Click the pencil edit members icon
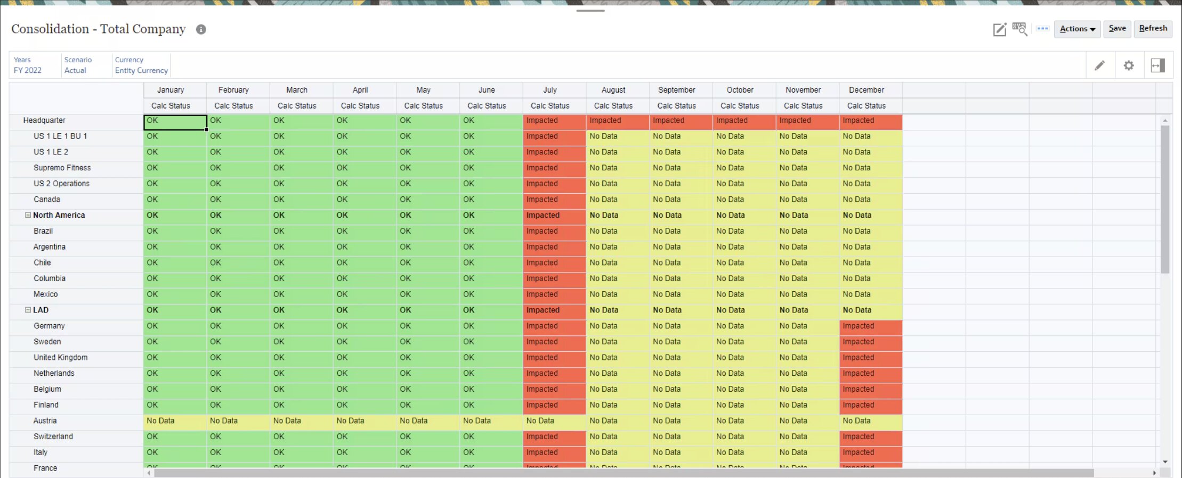Image resolution: width=1182 pixels, height=478 pixels. coord(1099,65)
